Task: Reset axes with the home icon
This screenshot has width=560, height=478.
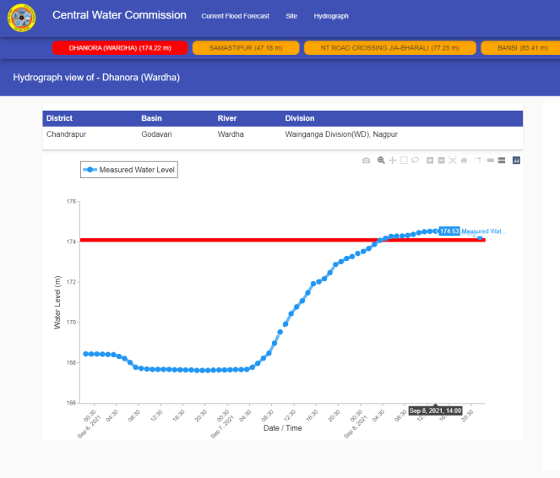Action: 464,160
